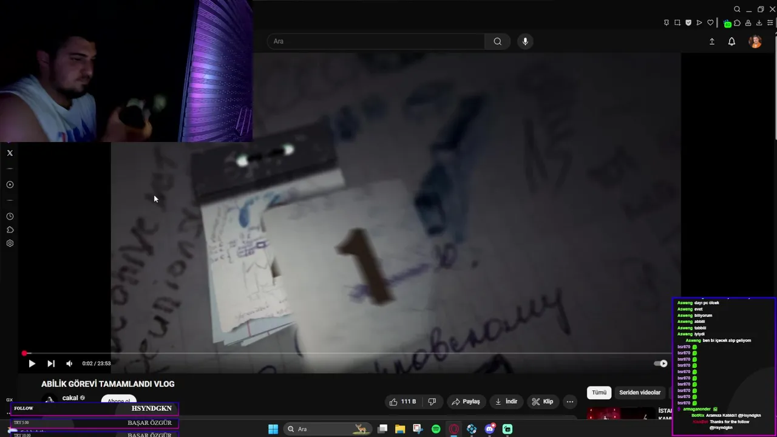
Task: Open History clock icon in Opera's sidebar
Action: click(x=10, y=217)
